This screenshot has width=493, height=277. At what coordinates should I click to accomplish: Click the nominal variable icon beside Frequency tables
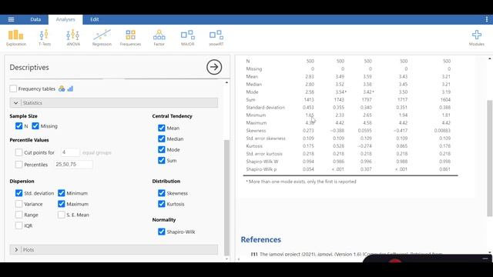[x=62, y=89]
